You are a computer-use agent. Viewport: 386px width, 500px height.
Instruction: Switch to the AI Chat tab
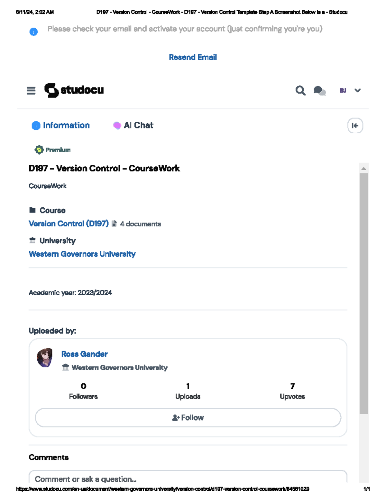pyautogui.click(x=133, y=125)
